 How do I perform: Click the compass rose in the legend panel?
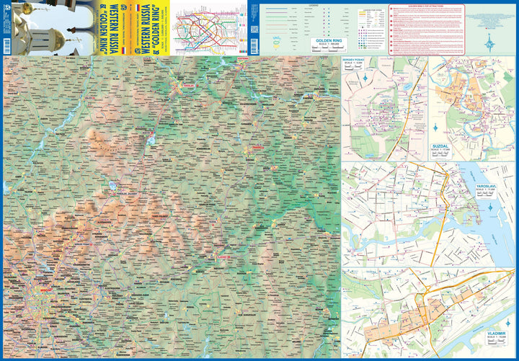coord(489,44)
